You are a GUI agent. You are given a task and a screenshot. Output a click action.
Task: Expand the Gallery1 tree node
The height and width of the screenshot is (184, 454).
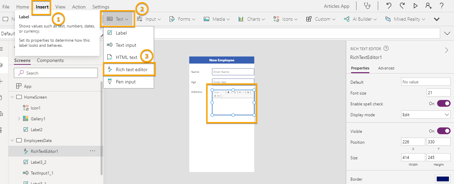point(19,119)
